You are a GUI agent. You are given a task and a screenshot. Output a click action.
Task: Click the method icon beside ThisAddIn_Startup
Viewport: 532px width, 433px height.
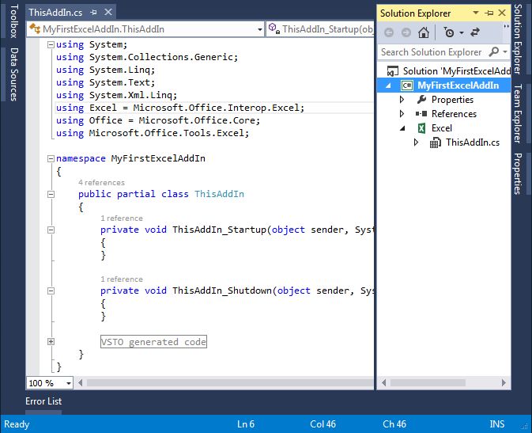click(x=274, y=28)
